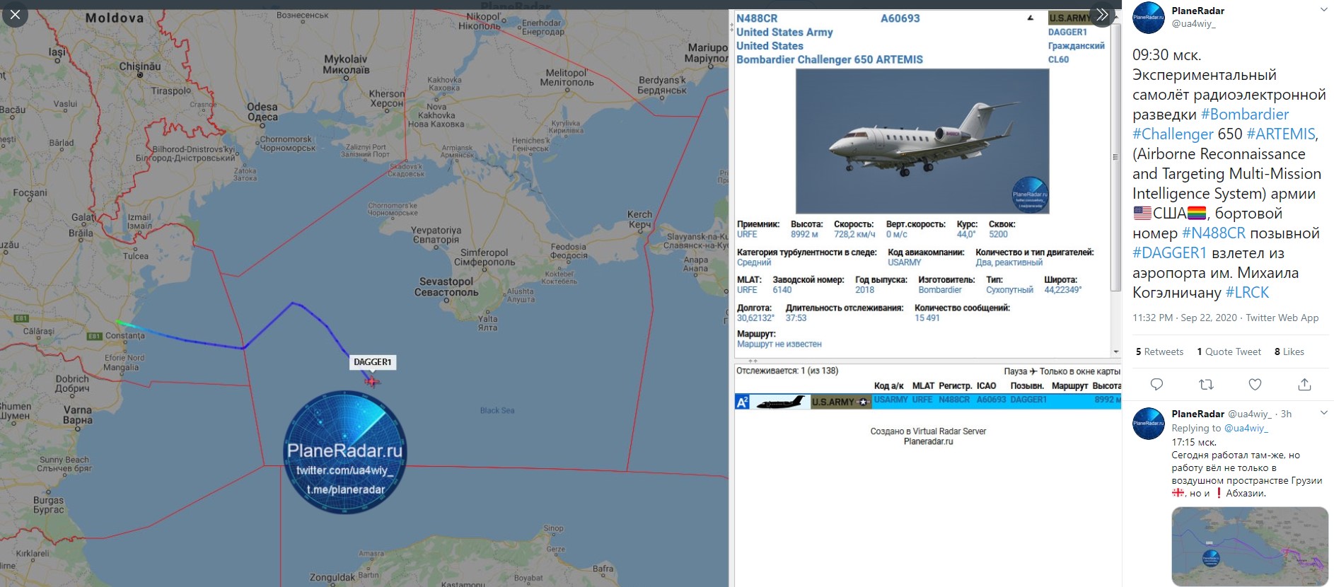Open the map thumbnail in the reply tweet
This screenshot has height=587, width=1334.
(x=1250, y=546)
